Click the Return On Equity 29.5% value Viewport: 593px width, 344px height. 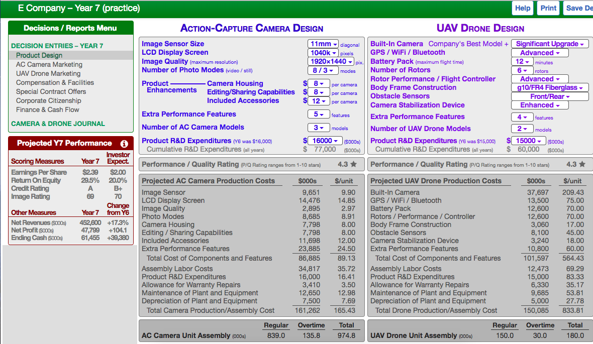90,180
